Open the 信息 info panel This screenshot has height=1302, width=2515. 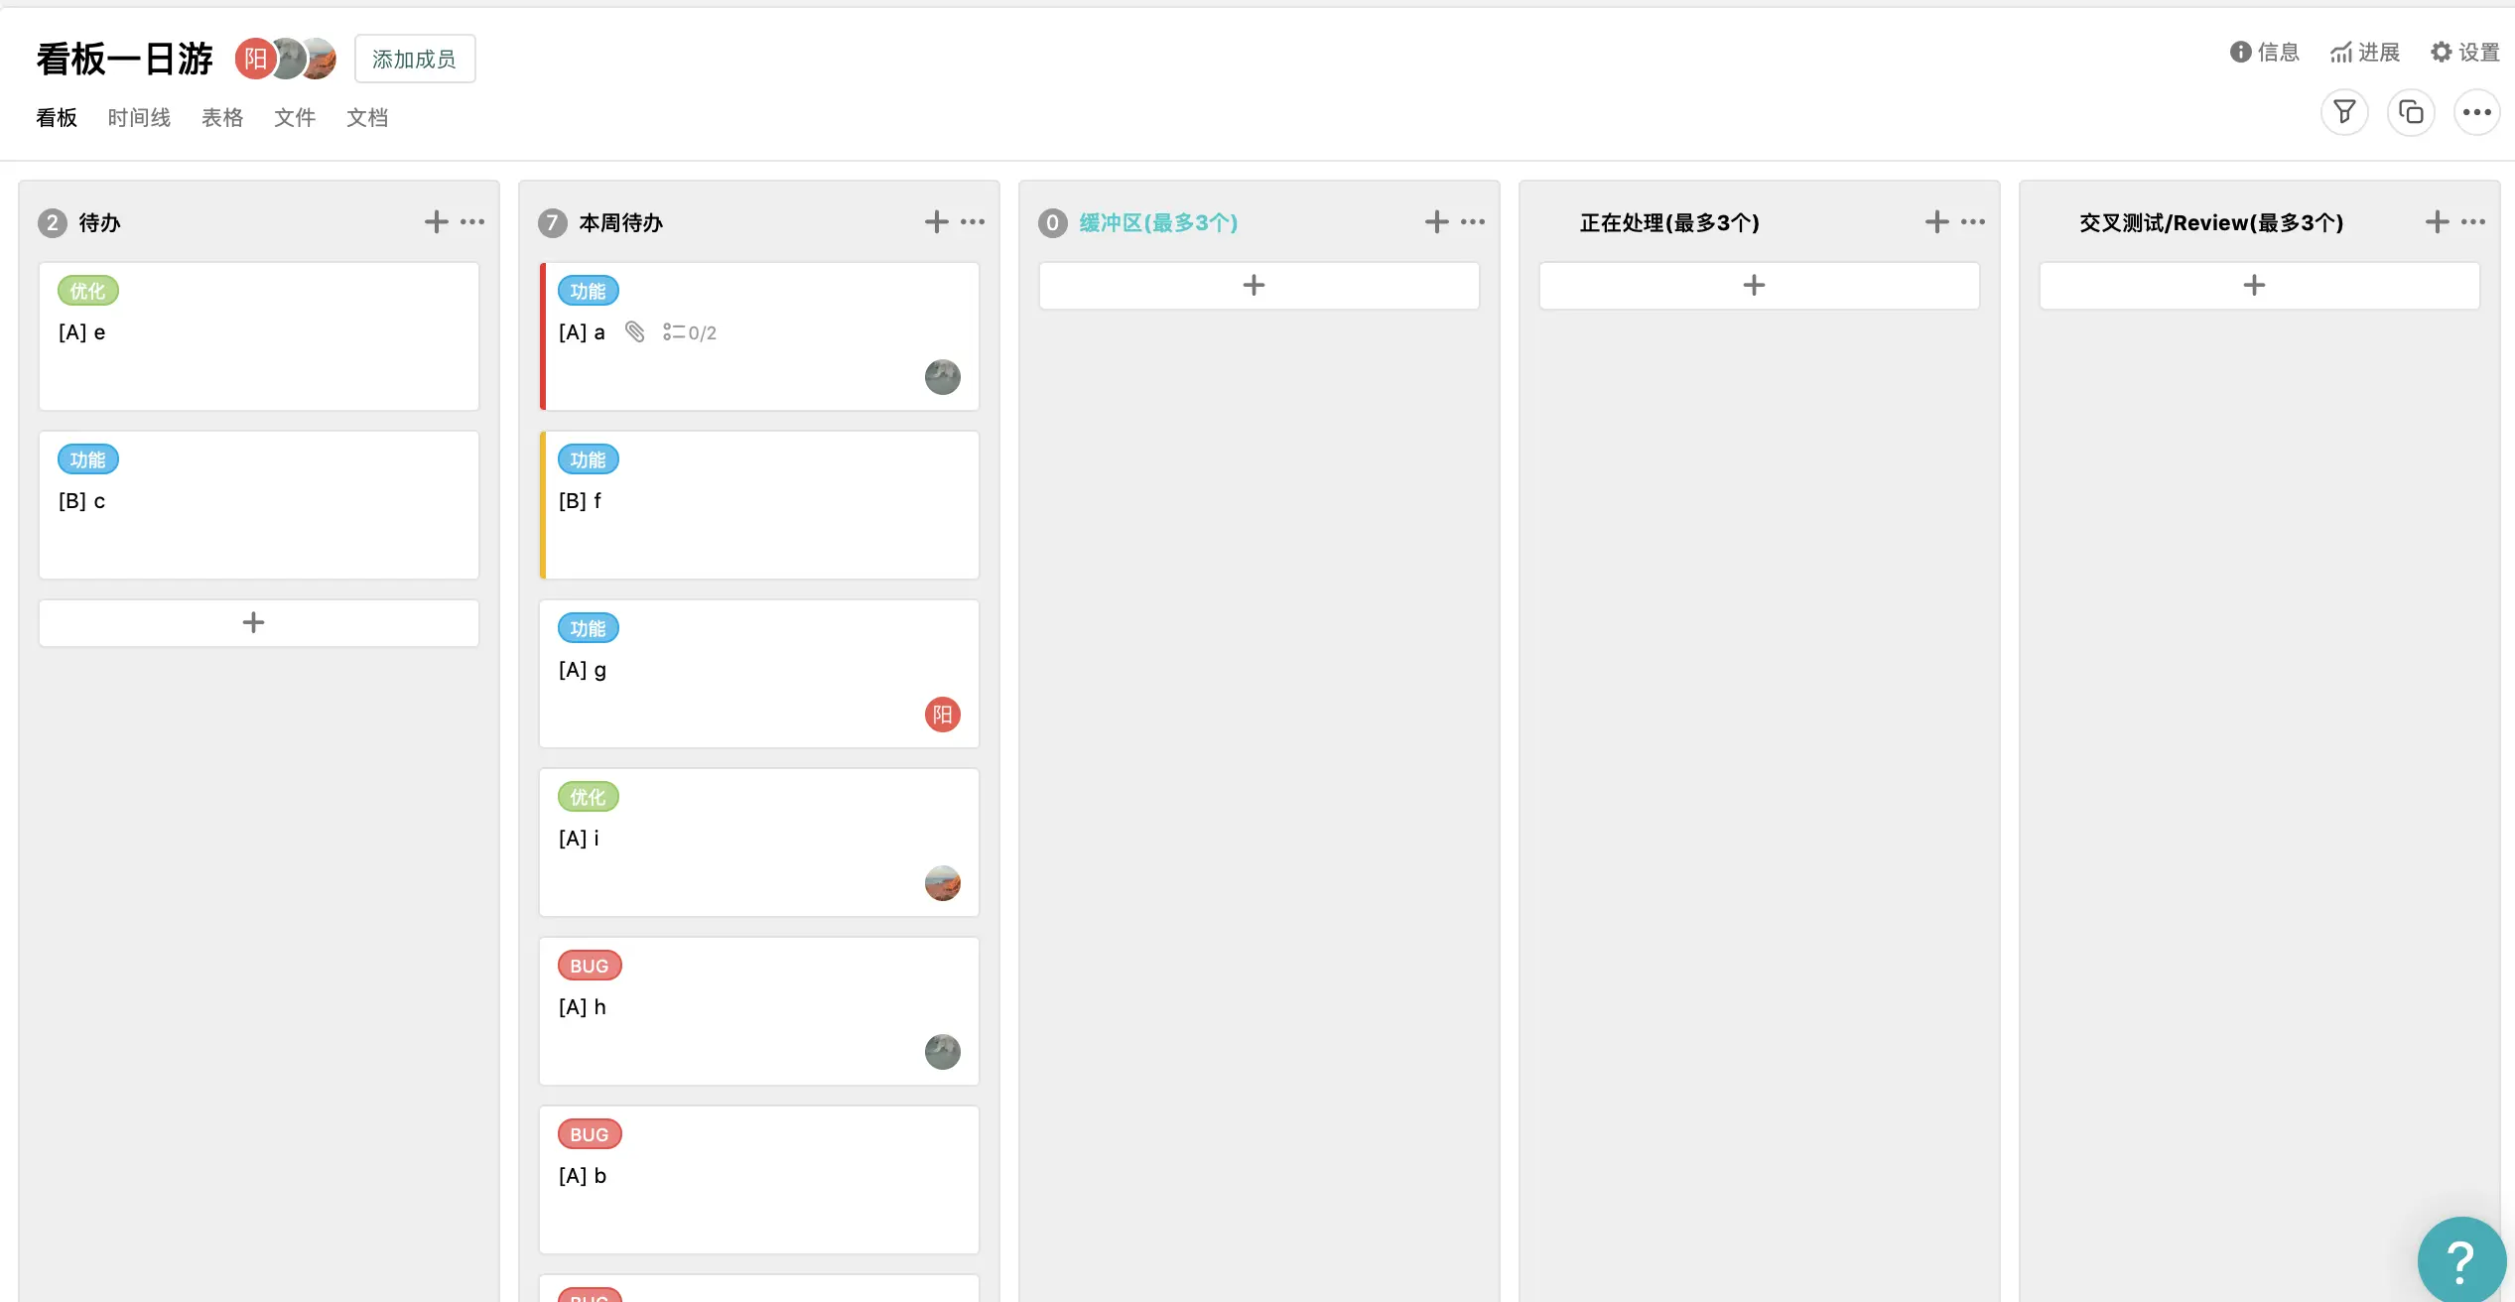coord(2264,53)
